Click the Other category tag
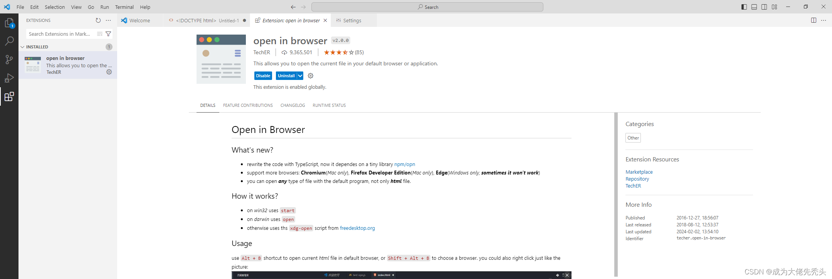 click(633, 138)
